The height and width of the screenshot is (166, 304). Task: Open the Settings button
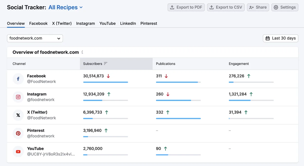(285, 7)
